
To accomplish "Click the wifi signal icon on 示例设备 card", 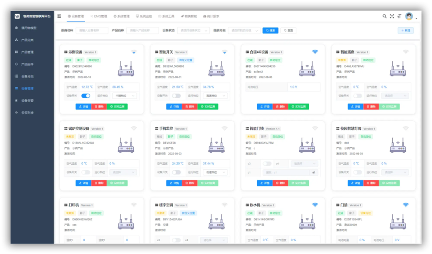I will point(134,52).
